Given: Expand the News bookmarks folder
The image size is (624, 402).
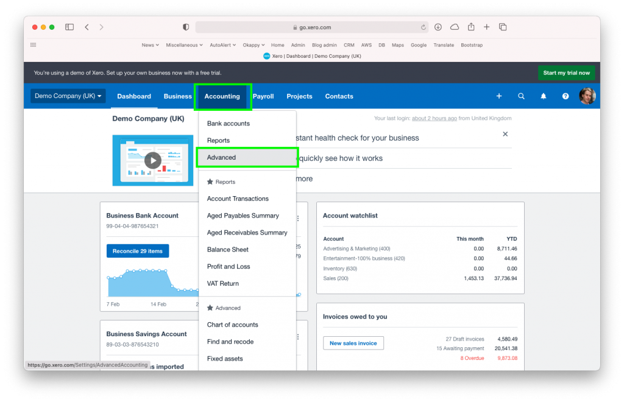Looking at the screenshot, I should tap(150, 45).
